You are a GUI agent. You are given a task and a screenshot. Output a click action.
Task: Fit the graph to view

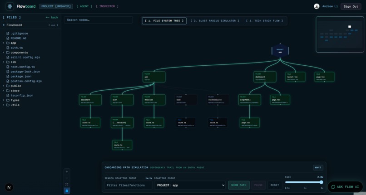(67, 184)
